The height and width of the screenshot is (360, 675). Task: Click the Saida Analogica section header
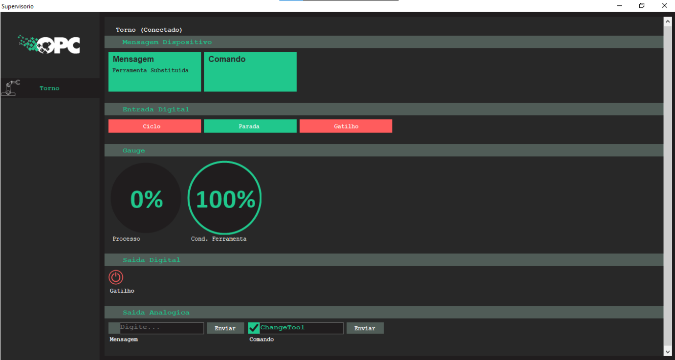pos(384,313)
